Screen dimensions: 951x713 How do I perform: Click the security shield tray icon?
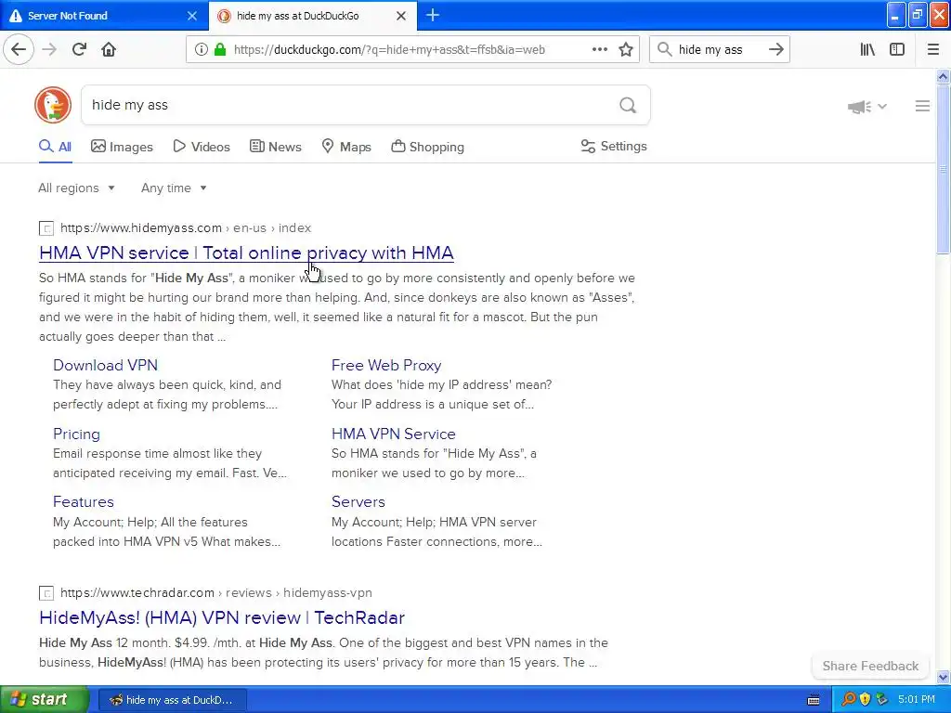coord(866,699)
